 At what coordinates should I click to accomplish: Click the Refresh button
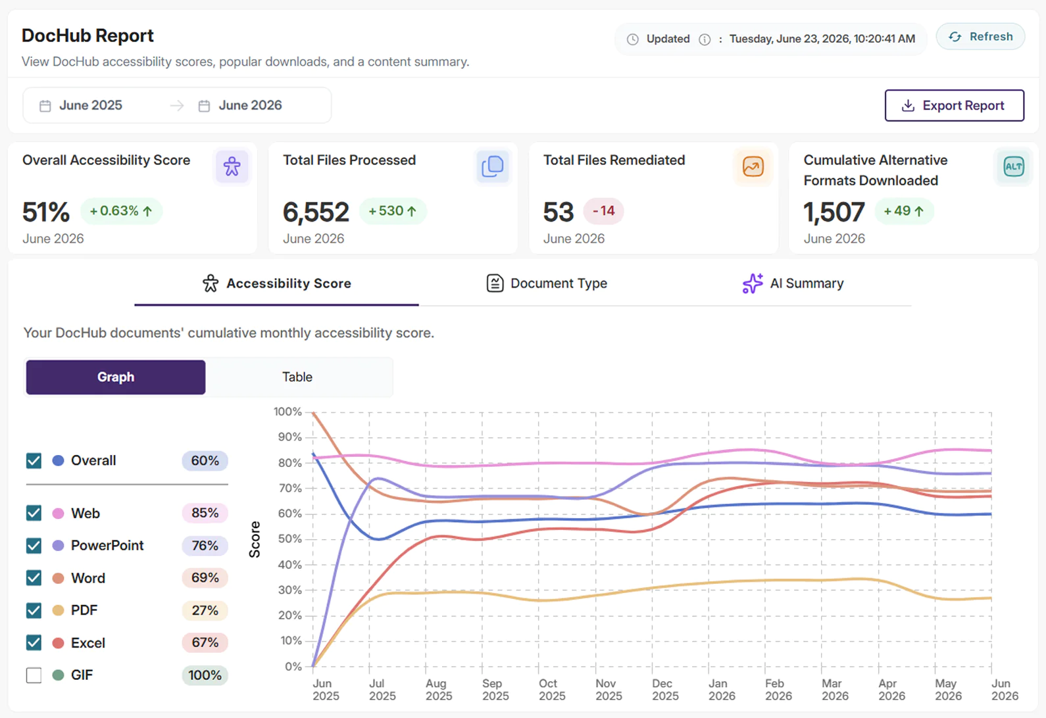click(980, 37)
